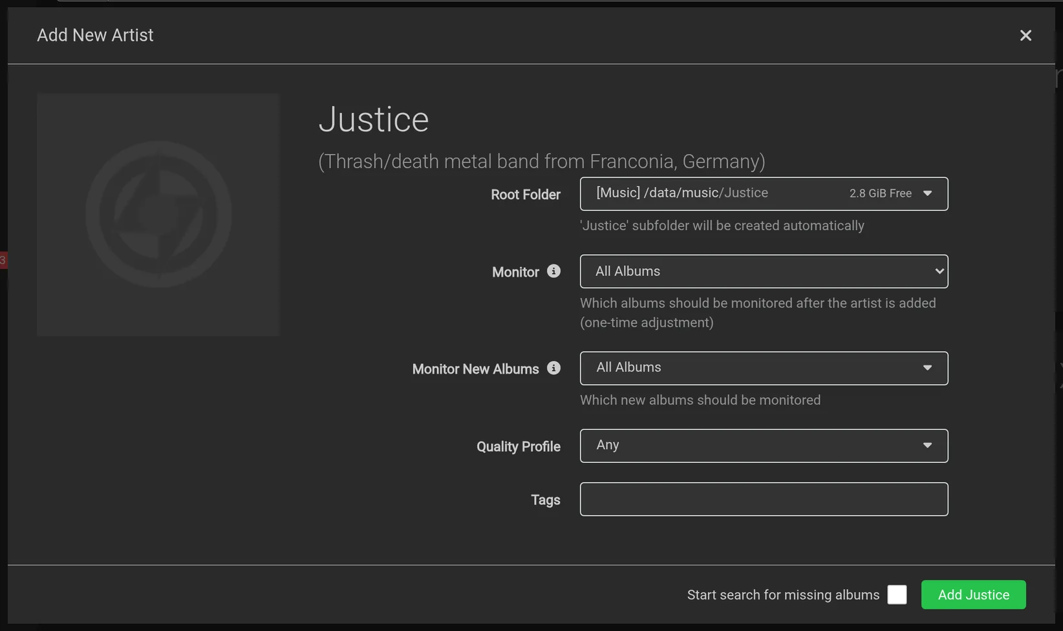Image resolution: width=1063 pixels, height=631 pixels.
Task: Close the Add New Artist dialog
Action: (x=1025, y=36)
